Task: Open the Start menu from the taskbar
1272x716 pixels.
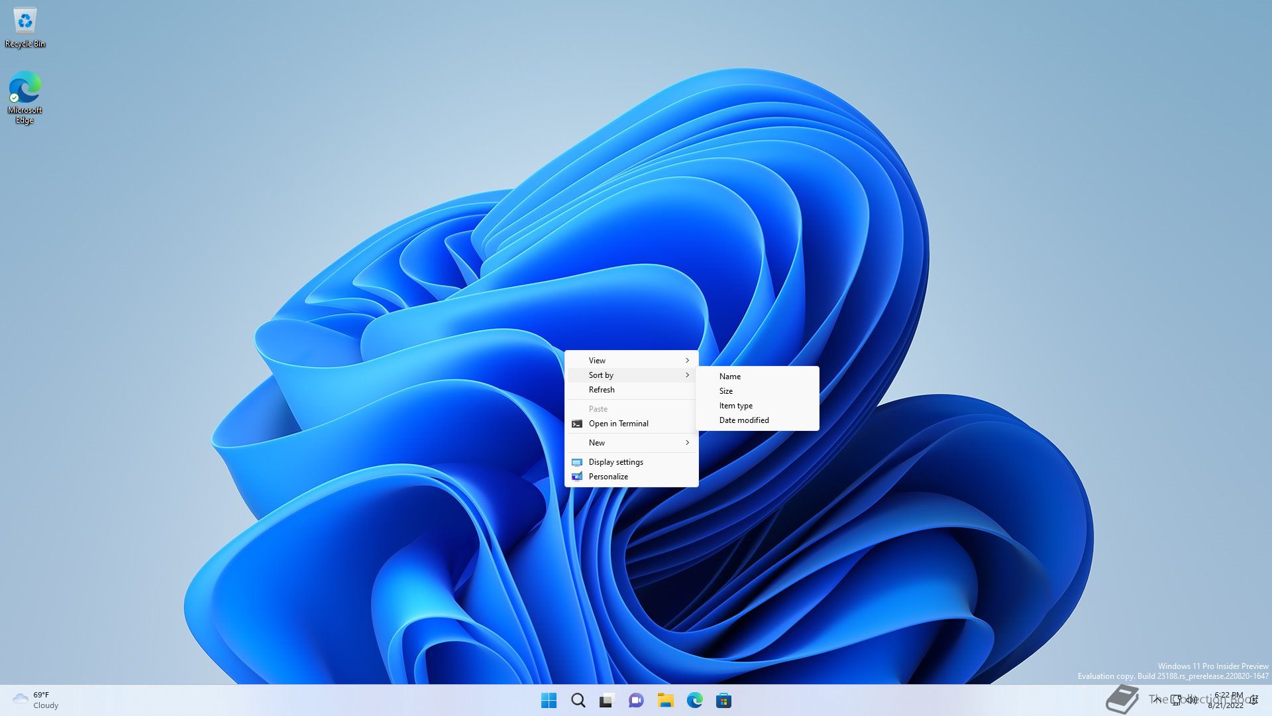Action: tap(549, 700)
